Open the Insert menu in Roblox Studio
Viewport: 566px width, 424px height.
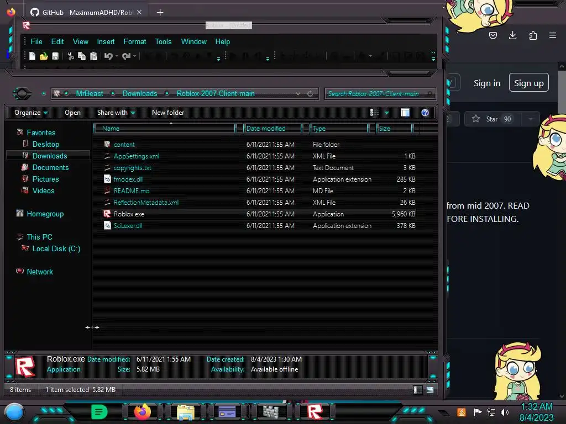pyautogui.click(x=106, y=42)
